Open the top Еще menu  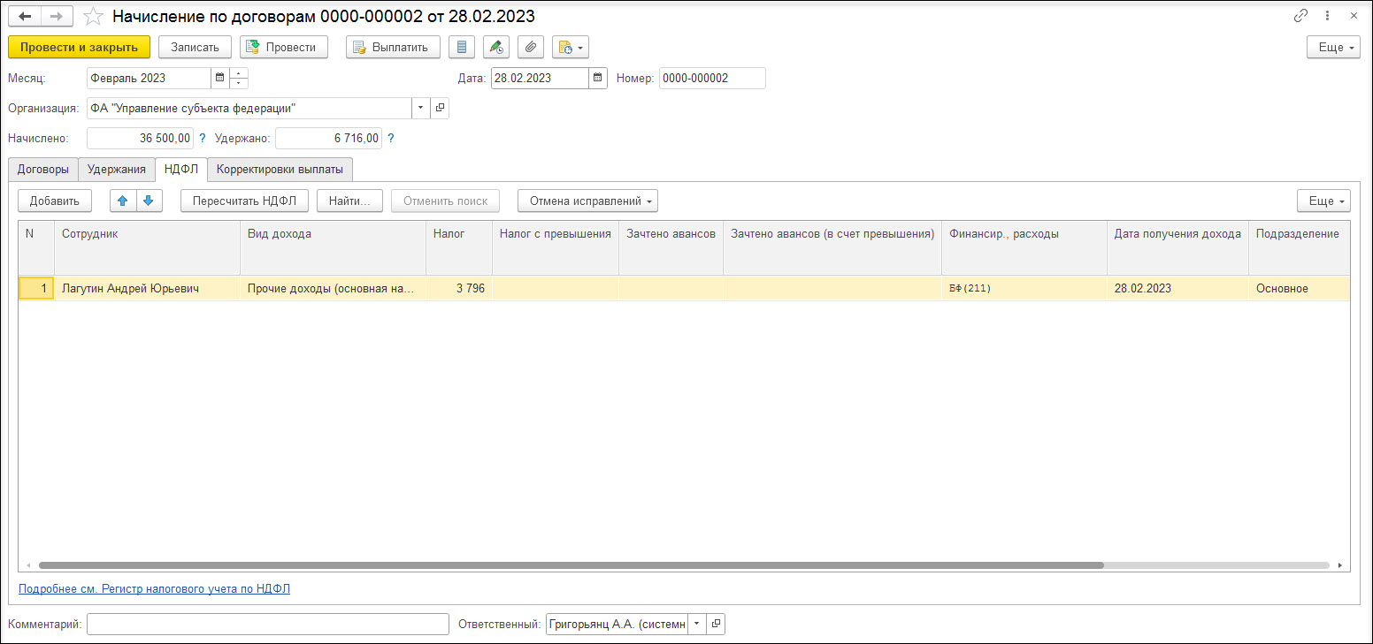point(1333,47)
